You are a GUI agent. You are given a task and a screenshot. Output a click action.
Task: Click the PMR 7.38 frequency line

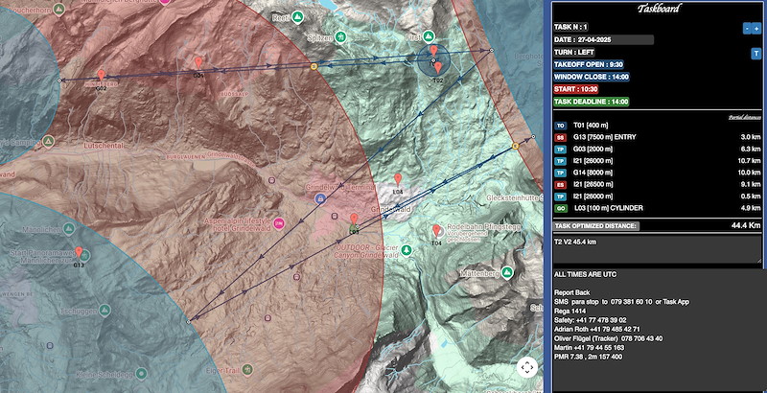588,357
